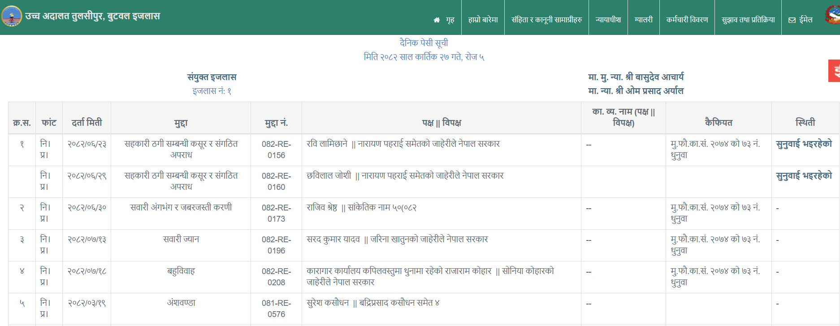Open कर्मचारी विवरण in navigation

(687, 20)
